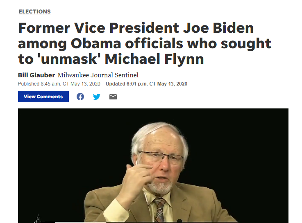The width and height of the screenshot is (302, 223).
Task: Click the speaker's glasses in the video
Action: point(161,157)
